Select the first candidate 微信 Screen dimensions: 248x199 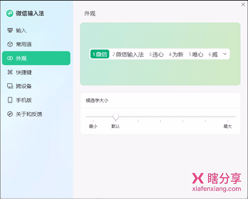pyautogui.click(x=100, y=54)
